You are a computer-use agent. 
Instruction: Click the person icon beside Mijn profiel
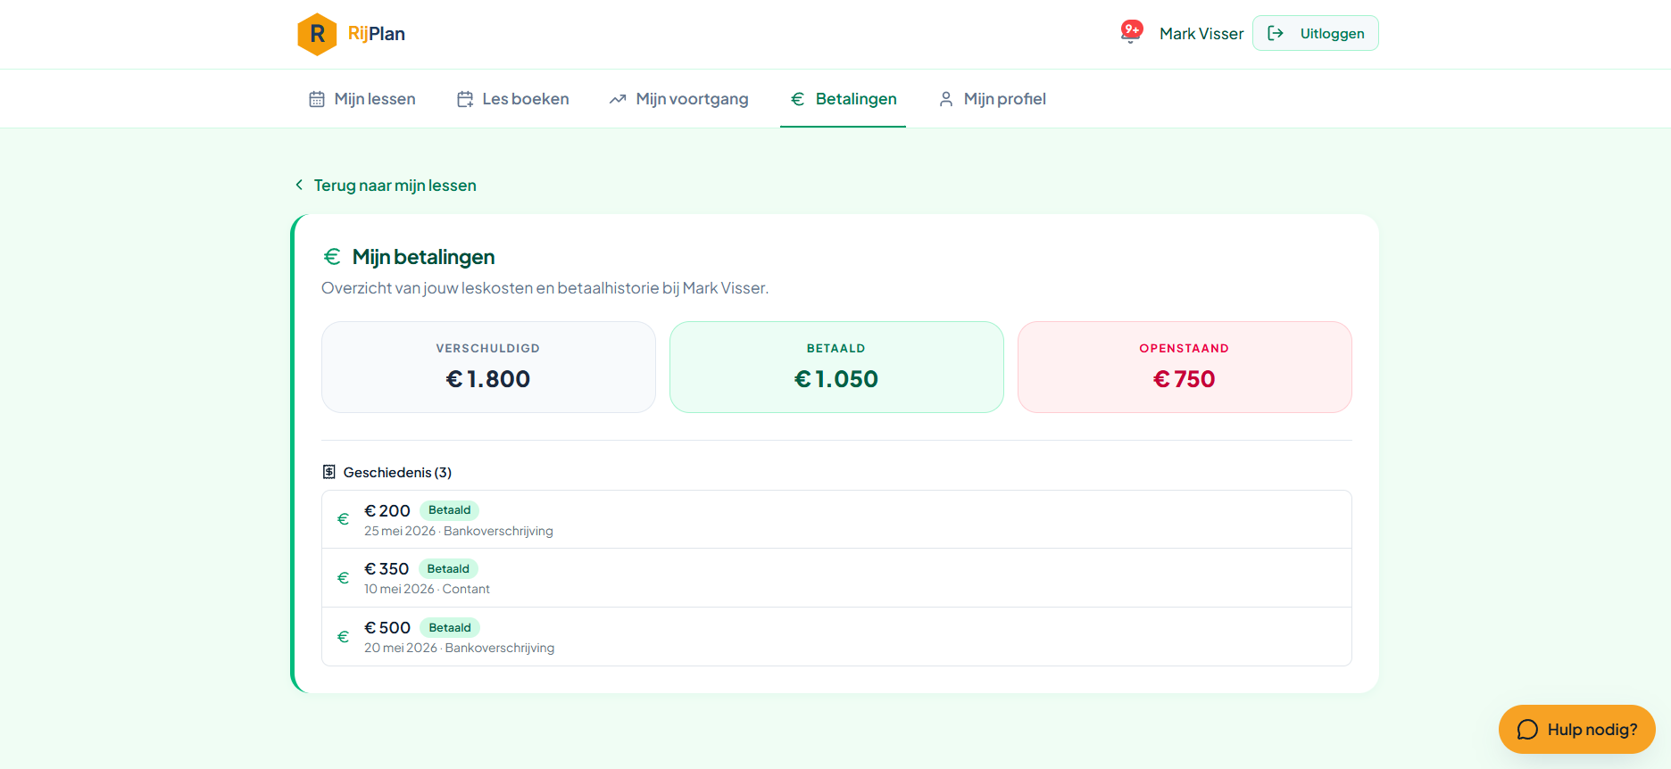tap(946, 99)
